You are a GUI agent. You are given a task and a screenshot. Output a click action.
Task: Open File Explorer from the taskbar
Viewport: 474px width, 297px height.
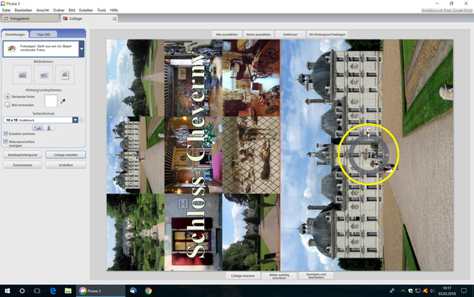coord(68,291)
